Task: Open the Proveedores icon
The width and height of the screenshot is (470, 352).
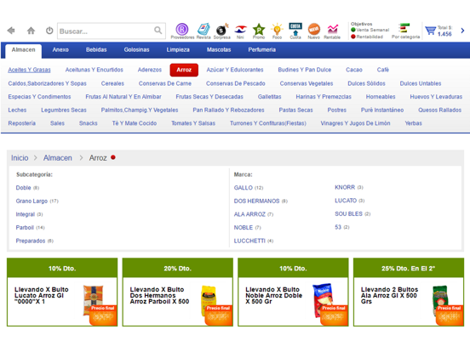Action: [x=182, y=31]
